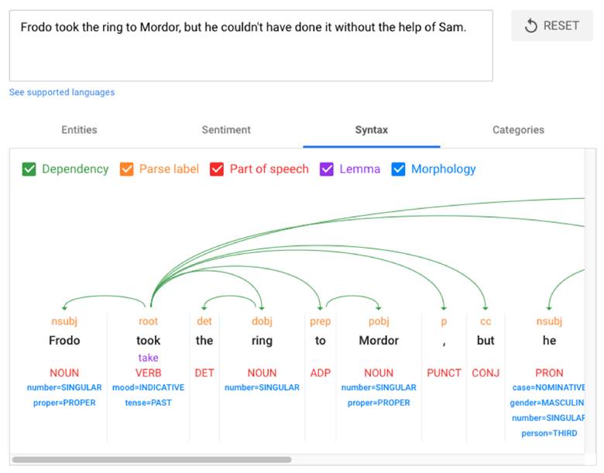Open See supported languages link

point(62,92)
